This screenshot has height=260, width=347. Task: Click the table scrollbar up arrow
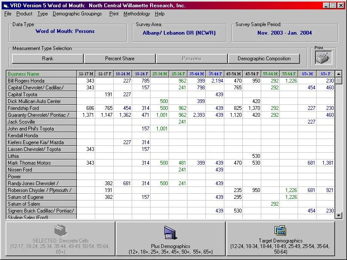click(x=338, y=74)
